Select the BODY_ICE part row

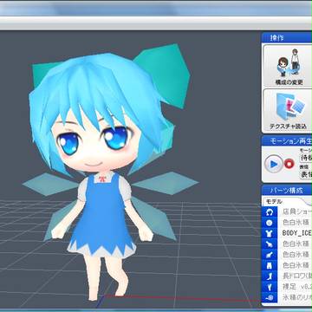coord(294,233)
